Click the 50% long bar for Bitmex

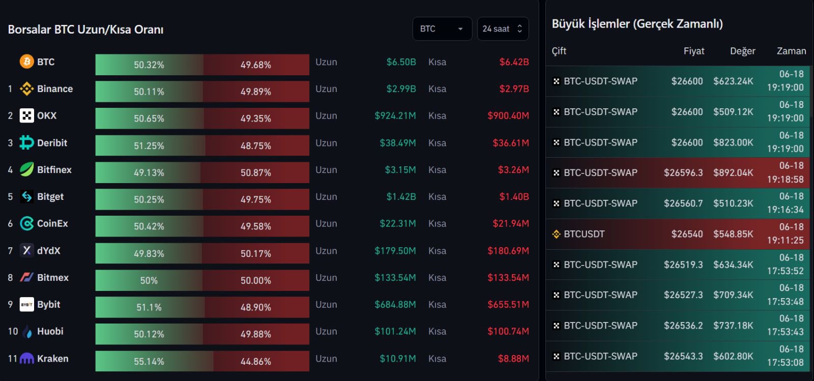[149, 280]
